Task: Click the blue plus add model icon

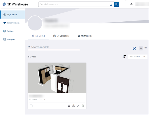Action: tap(134, 48)
